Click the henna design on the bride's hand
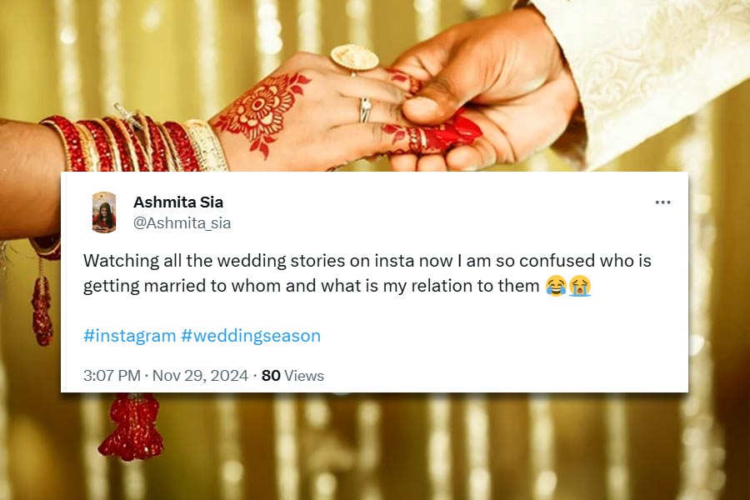 (261, 111)
